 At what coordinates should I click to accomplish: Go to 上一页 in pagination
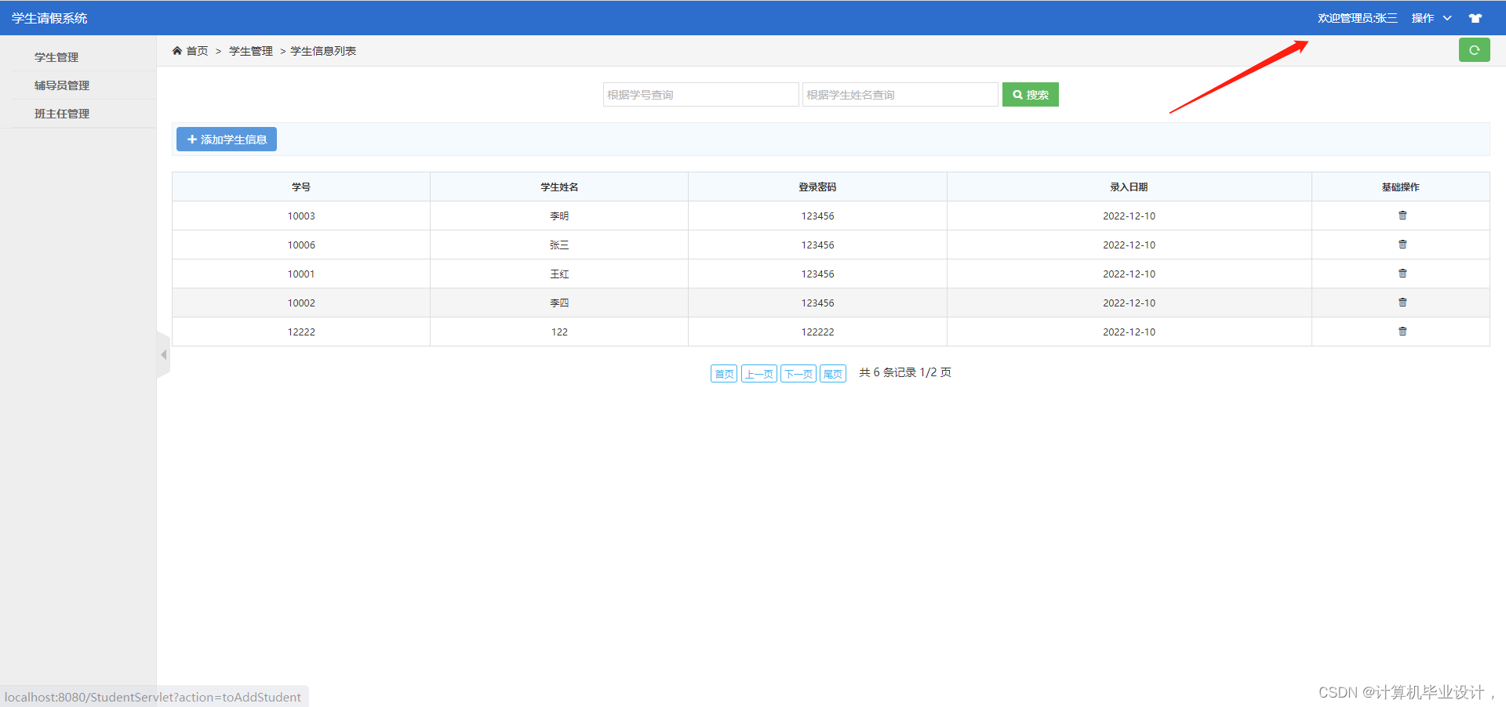pos(759,374)
